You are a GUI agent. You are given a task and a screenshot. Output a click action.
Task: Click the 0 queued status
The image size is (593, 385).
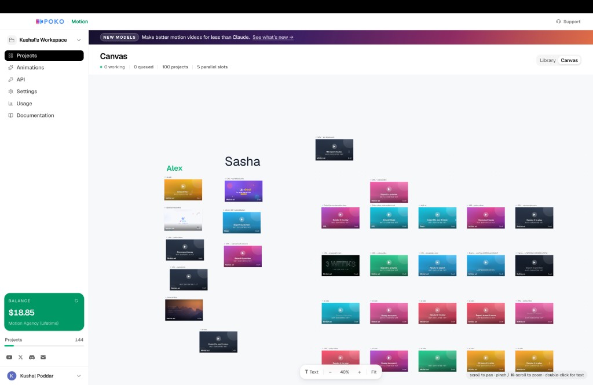(x=144, y=67)
